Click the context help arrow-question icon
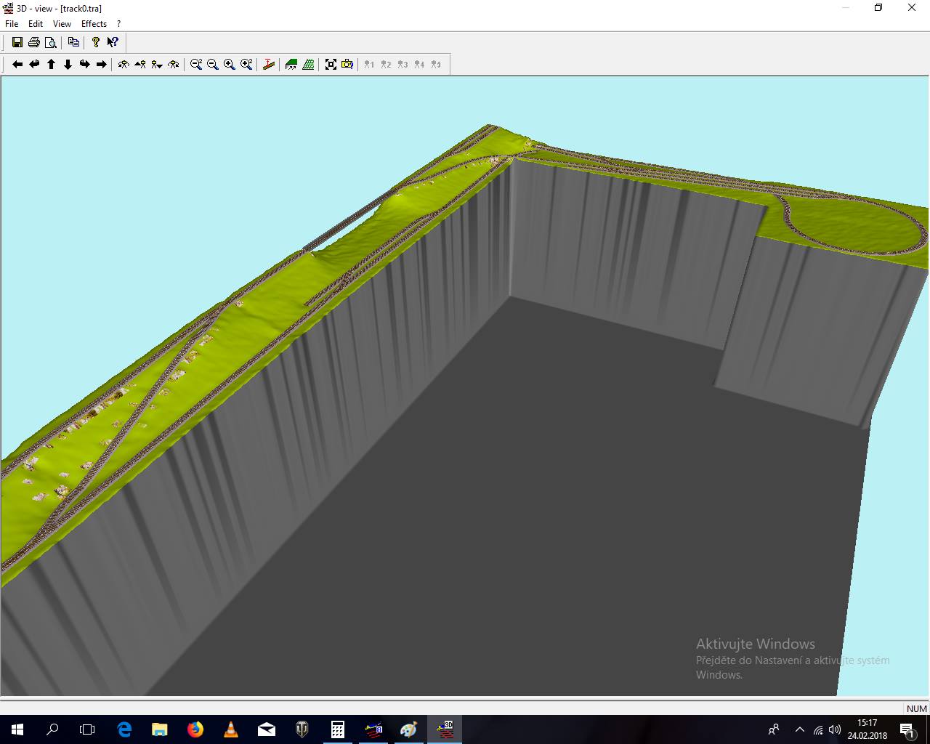 click(x=113, y=42)
